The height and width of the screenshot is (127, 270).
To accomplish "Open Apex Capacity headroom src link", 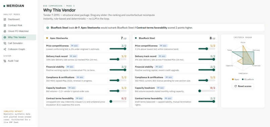I will (72, 88).
